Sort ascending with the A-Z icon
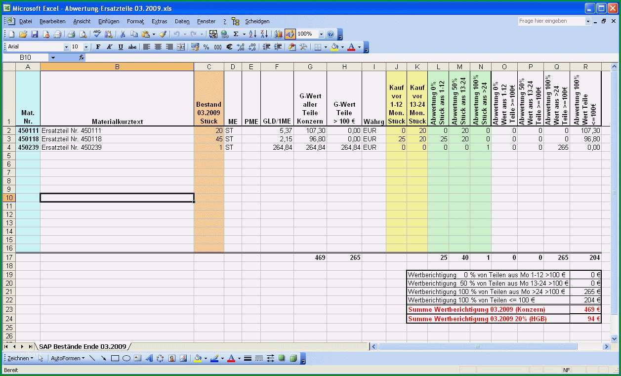The width and height of the screenshot is (621, 376). [252, 34]
